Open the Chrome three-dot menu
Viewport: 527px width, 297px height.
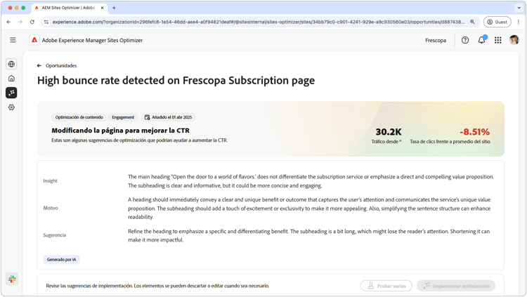click(519, 22)
